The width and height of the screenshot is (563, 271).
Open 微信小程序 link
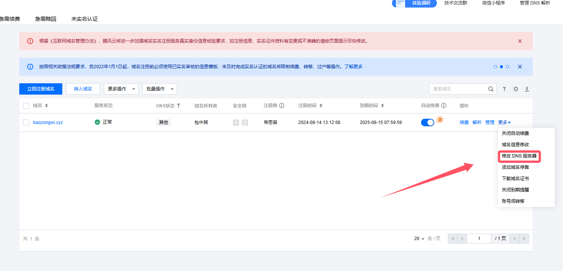[x=493, y=3]
